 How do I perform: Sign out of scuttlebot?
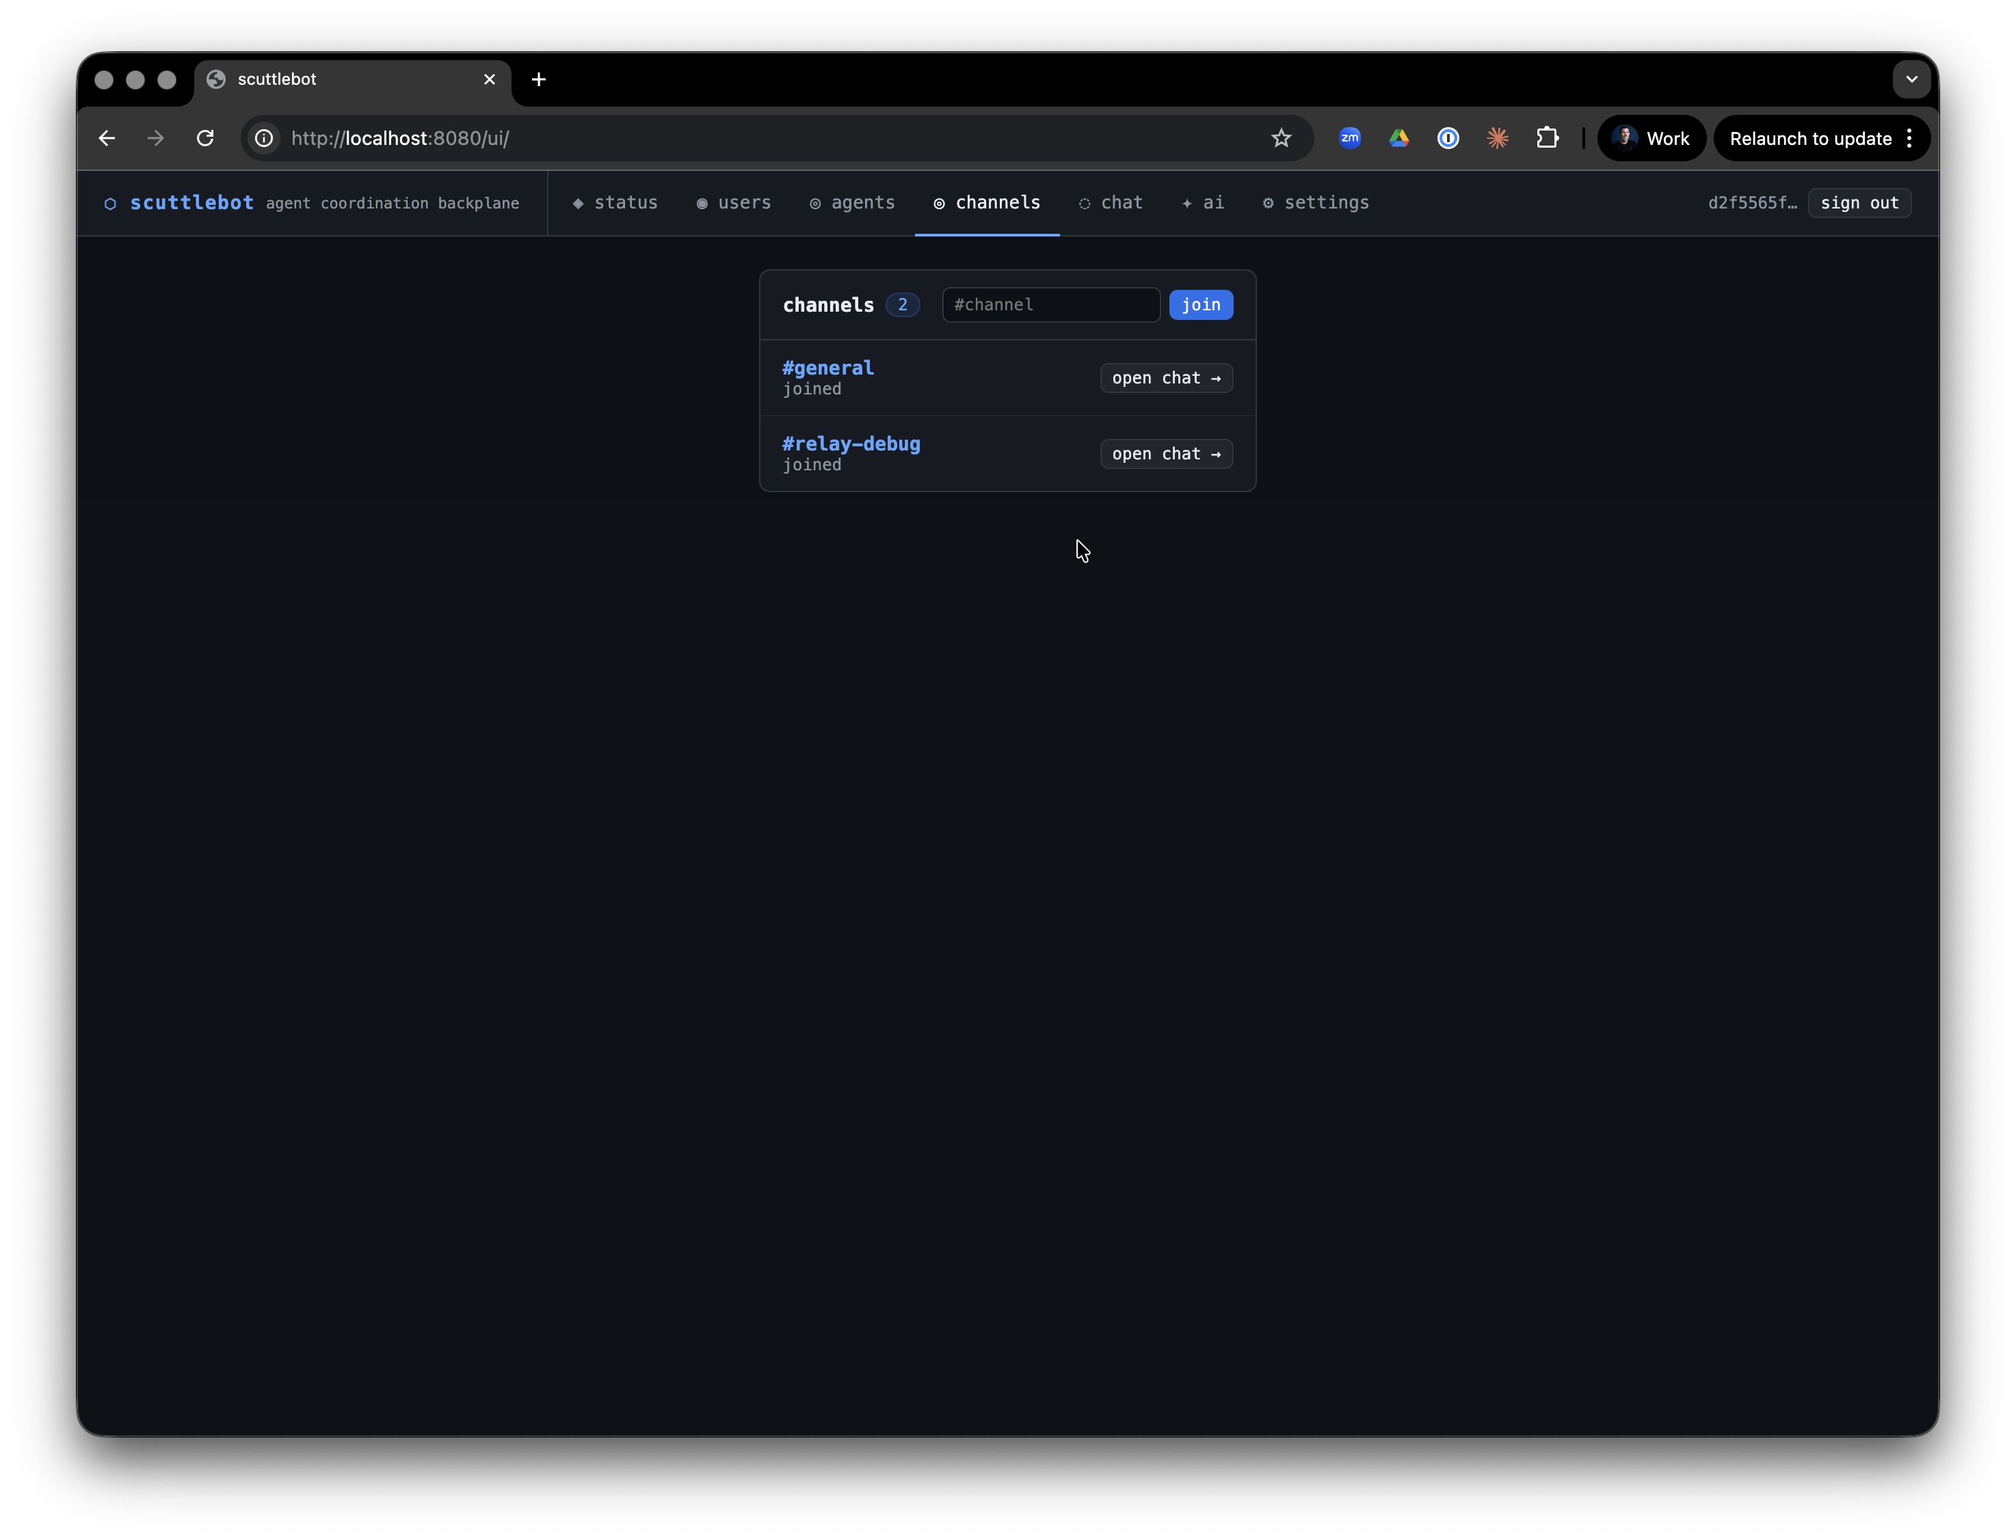1859,203
